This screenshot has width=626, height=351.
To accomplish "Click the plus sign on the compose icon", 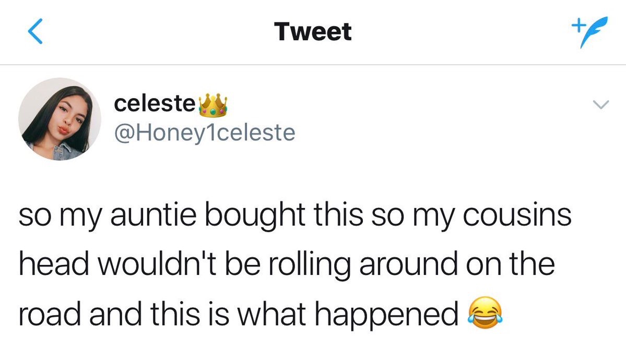I will point(576,25).
